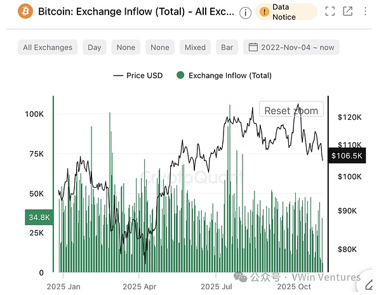Click the calendar icon in date range
This screenshot has height=295, width=381.
pyautogui.click(x=253, y=47)
